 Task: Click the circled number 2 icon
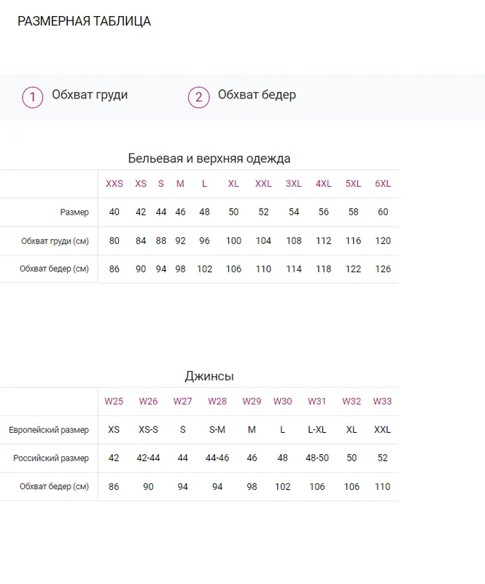tap(199, 97)
